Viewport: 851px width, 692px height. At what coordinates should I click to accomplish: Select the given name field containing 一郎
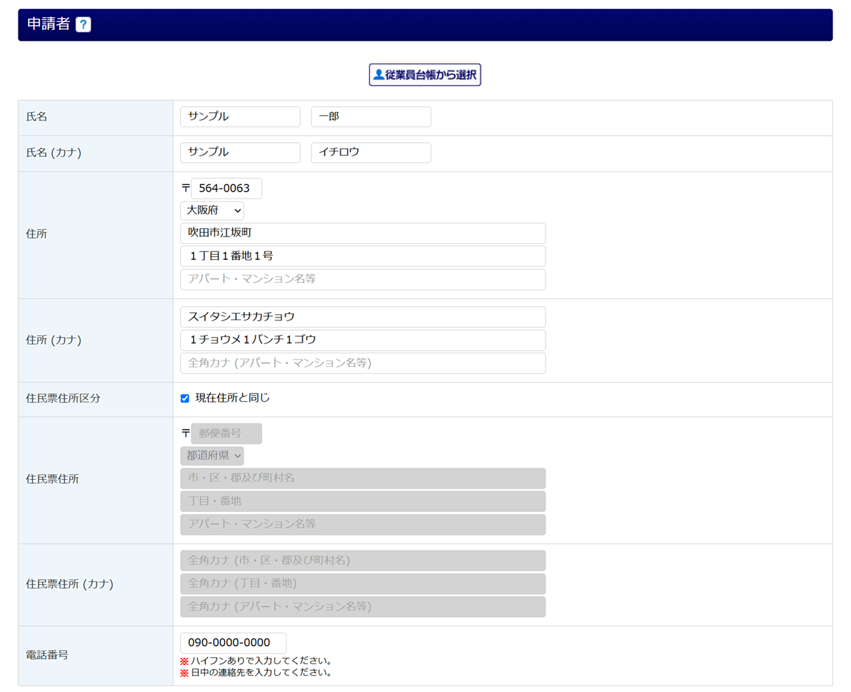coord(371,116)
